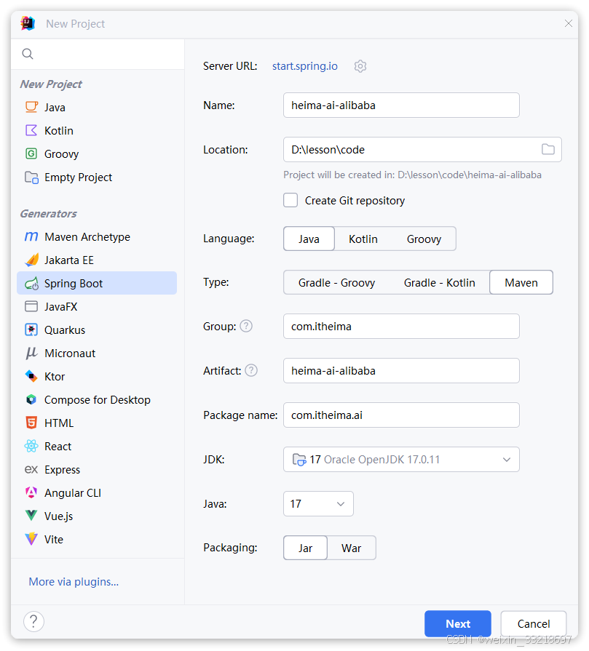The width and height of the screenshot is (589, 651).
Task: Show help for the Group field
Action: point(246,326)
